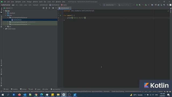Viewport: 172px width, 97px height.
Task: Open the run configuration HelloKotlinKt dropdown
Action: pos(109,5)
